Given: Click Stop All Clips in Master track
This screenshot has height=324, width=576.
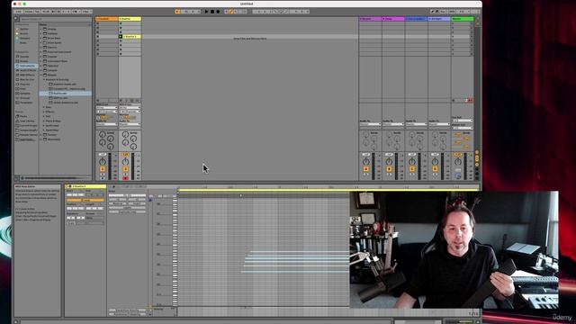Looking at the screenshot, I should pos(454,100).
